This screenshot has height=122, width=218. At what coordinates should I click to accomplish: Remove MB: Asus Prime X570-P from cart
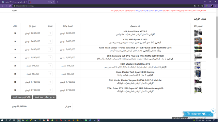pos(15,33)
